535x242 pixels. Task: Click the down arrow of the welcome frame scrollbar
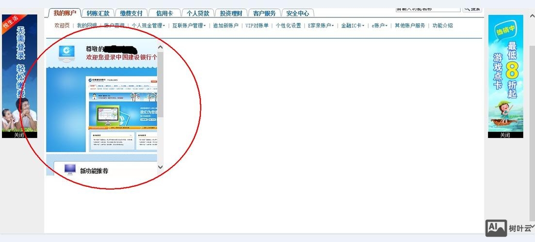[161, 167]
